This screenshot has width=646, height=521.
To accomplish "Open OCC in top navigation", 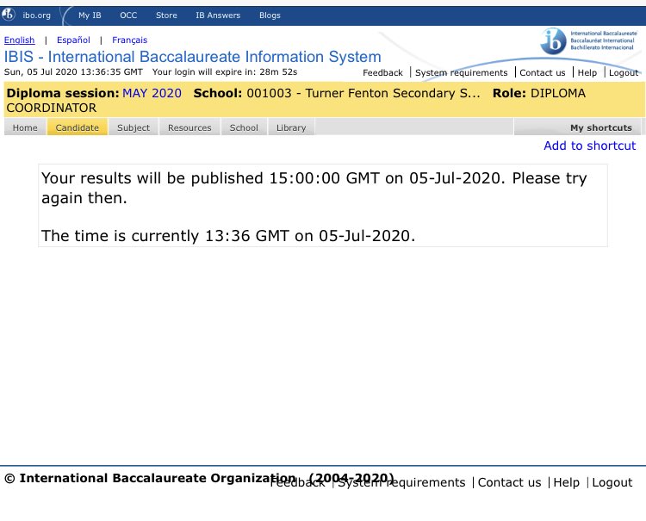I will tap(128, 16).
